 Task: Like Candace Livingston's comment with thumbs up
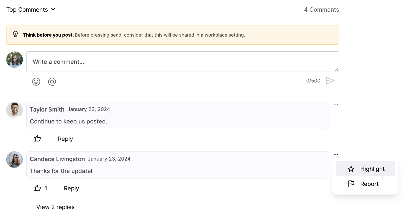pos(37,188)
